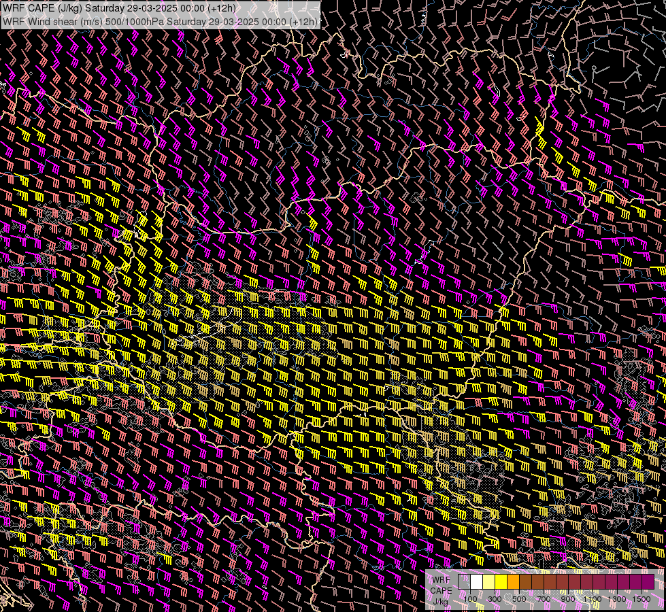The height and width of the screenshot is (612, 666).
Task: Click the 1500 legend label
Action: click(642, 599)
